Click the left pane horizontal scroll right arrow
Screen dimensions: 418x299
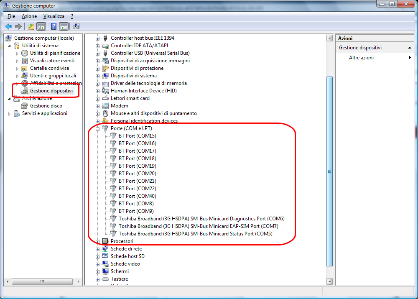(x=79, y=281)
